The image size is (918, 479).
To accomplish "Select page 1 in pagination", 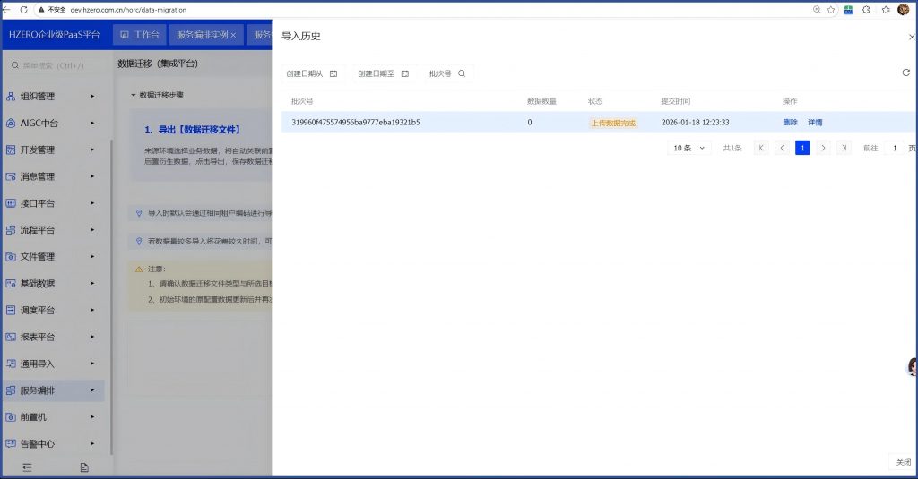I will pyautogui.click(x=802, y=148).
